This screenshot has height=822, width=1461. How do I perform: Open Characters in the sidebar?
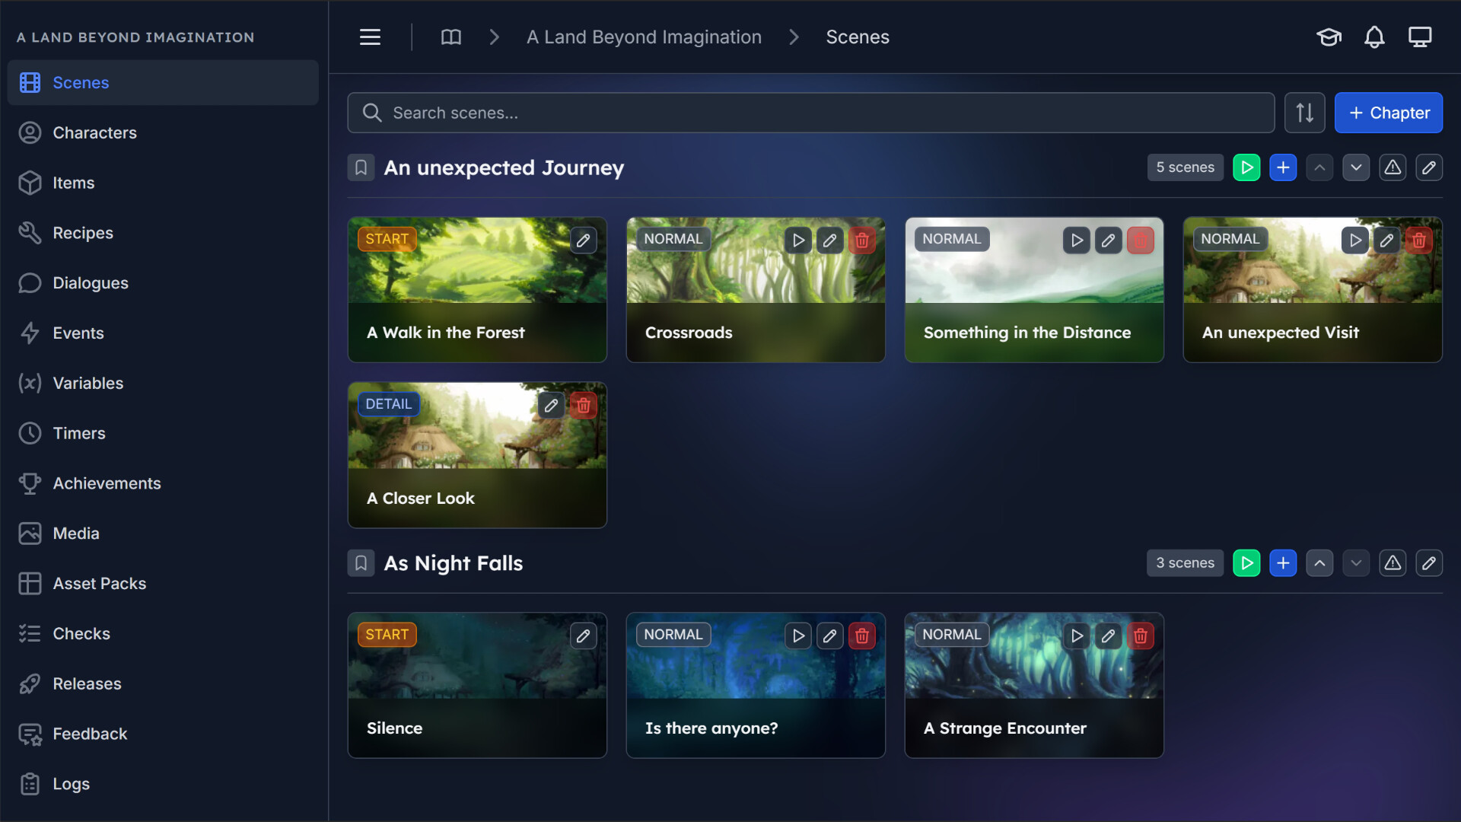(x=94, y=132)
